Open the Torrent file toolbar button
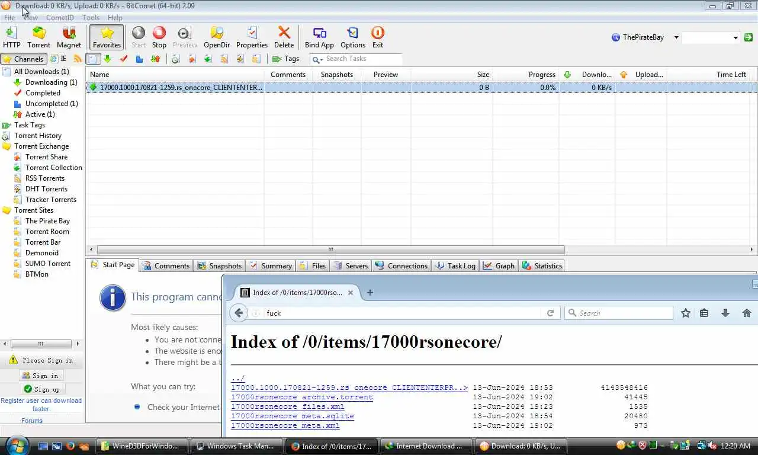758x455 pixels. coord(38,37)
